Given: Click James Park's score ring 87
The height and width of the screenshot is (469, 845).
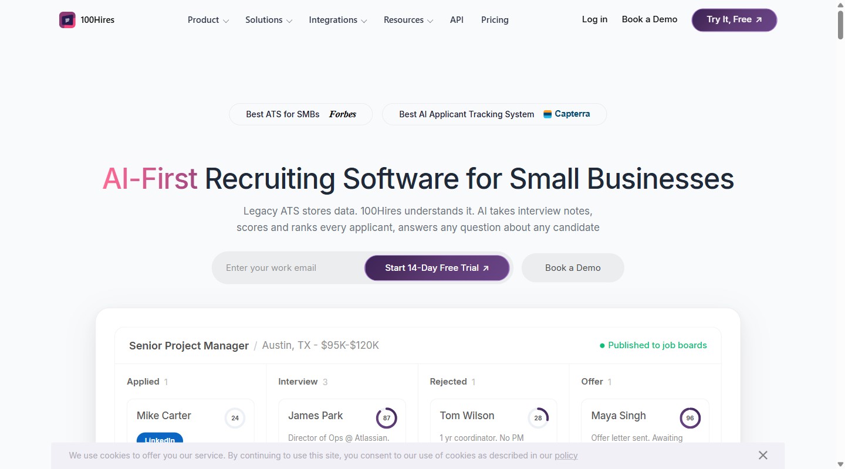Looking at the screenshot, I should click(387, 418).
